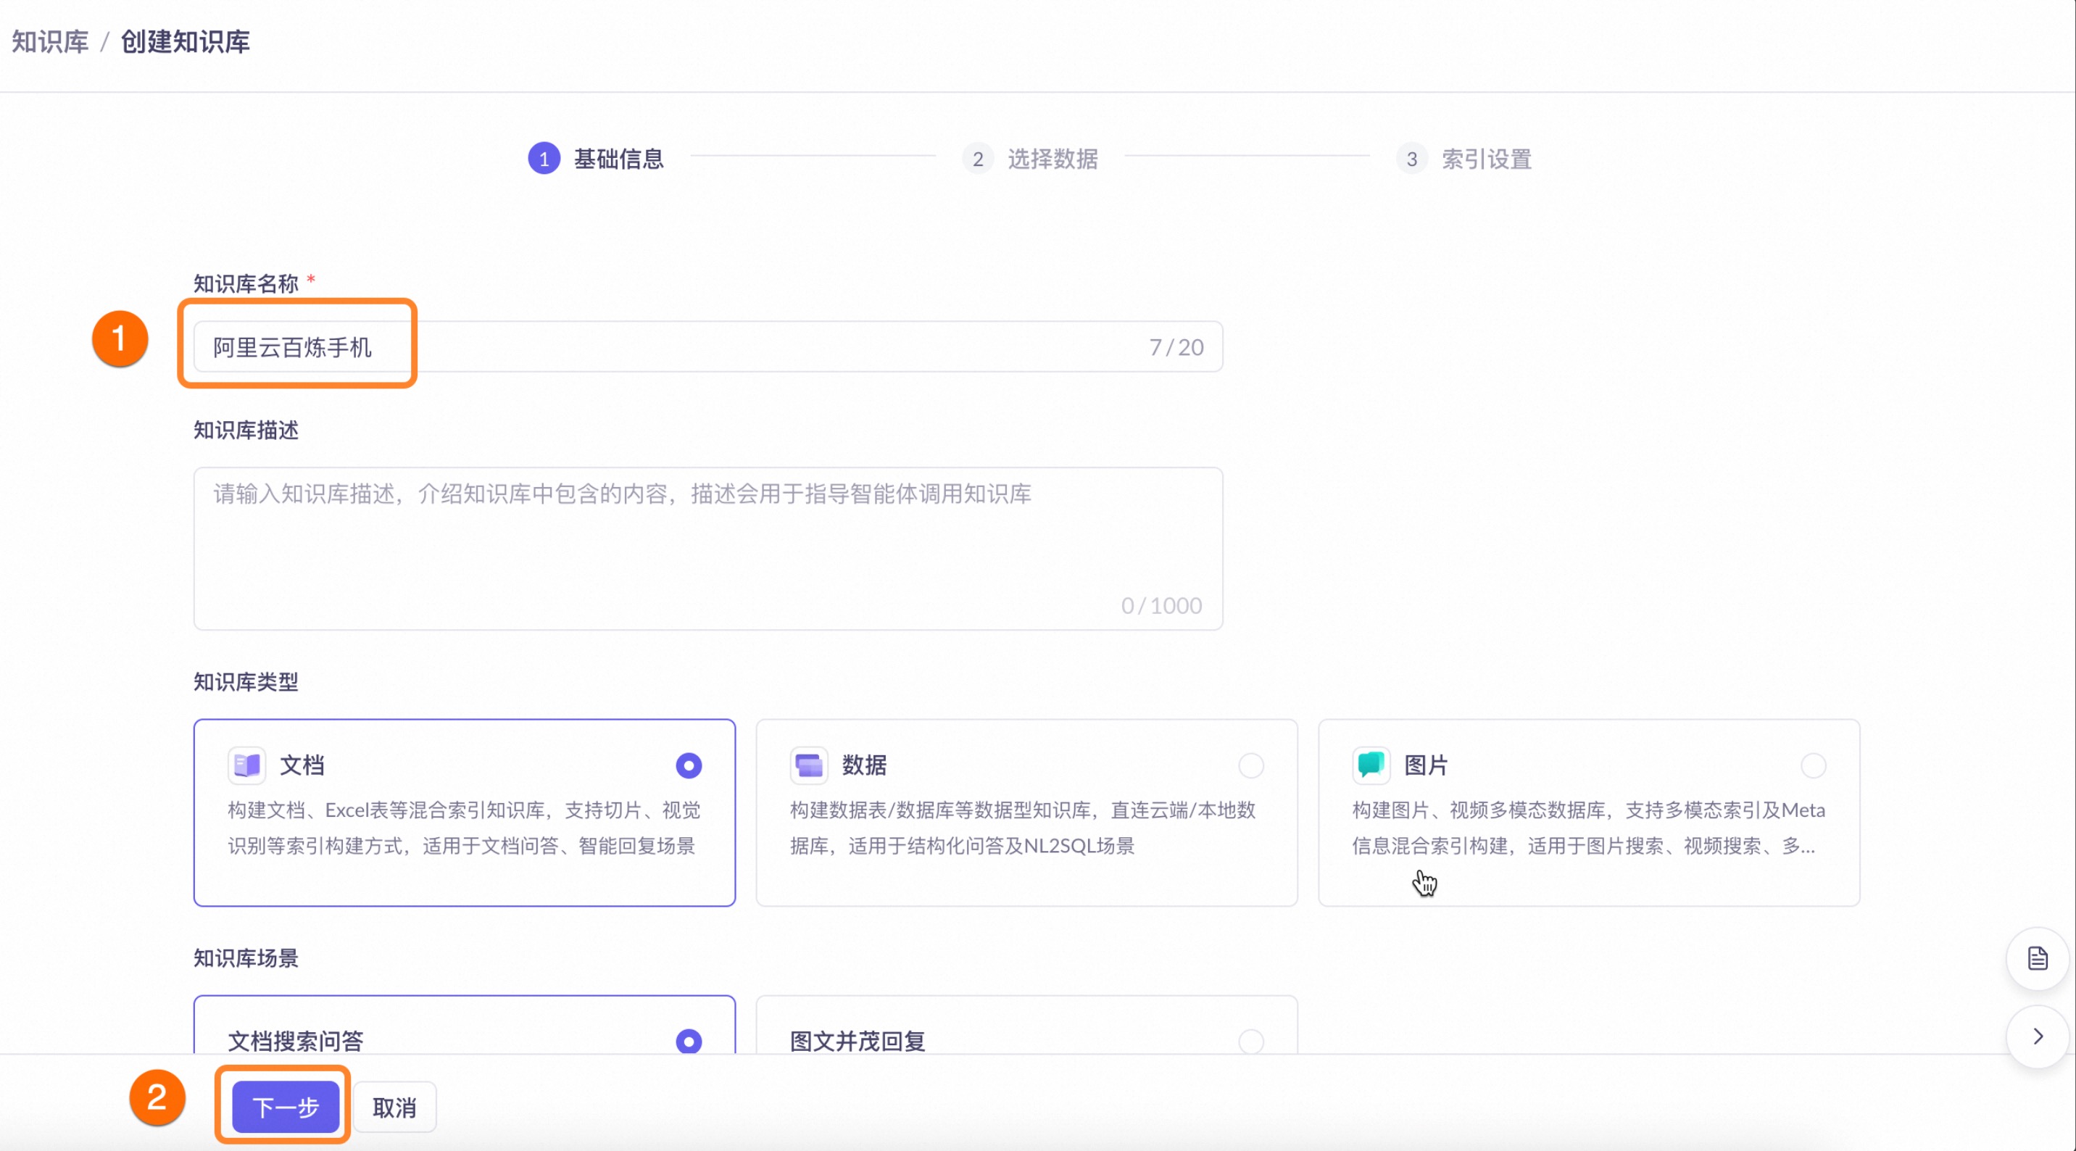Click the 文档 book icon
The height and width of the screenshot is (1151, 2076).
(x=246, y=765)
